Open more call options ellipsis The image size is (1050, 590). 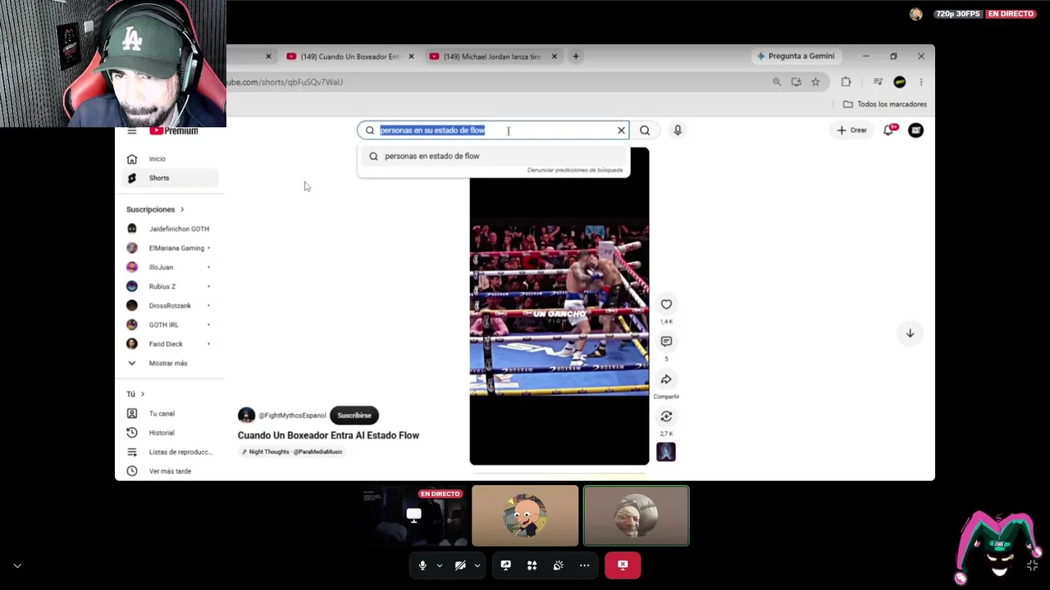click(584, 565)
